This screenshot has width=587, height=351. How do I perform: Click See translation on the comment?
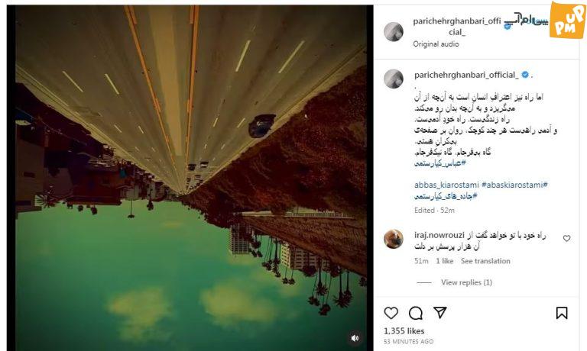485,261
